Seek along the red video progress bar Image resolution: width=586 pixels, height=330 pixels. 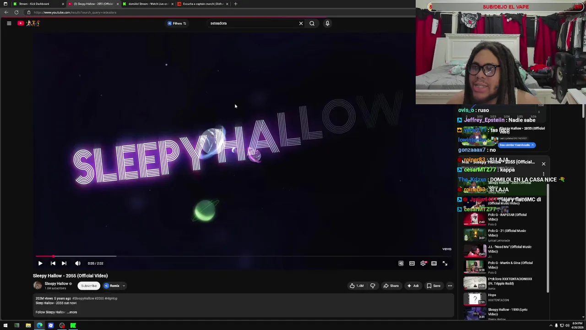(244, 257)
